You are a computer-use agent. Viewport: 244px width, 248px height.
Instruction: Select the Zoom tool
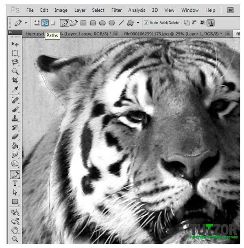[x=15, y=239]
